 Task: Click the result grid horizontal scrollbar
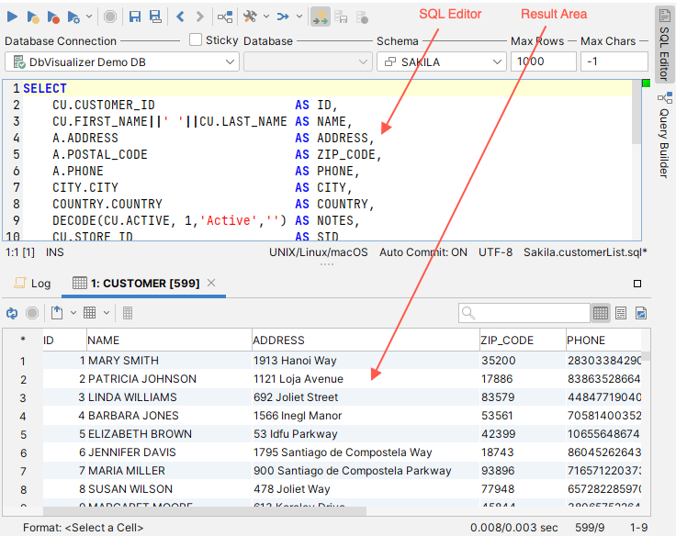click(x=205, y=511)
